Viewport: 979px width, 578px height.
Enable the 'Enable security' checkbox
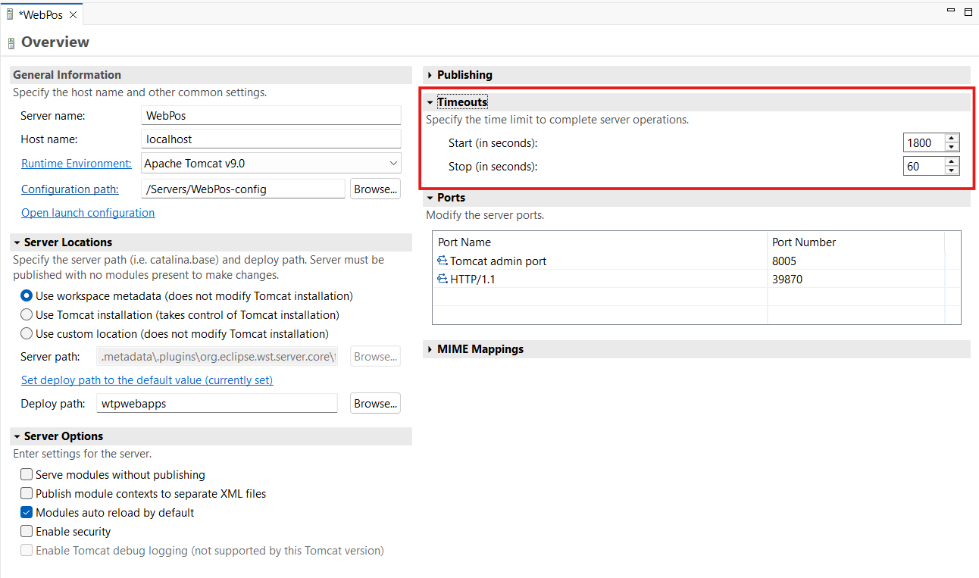27,531
